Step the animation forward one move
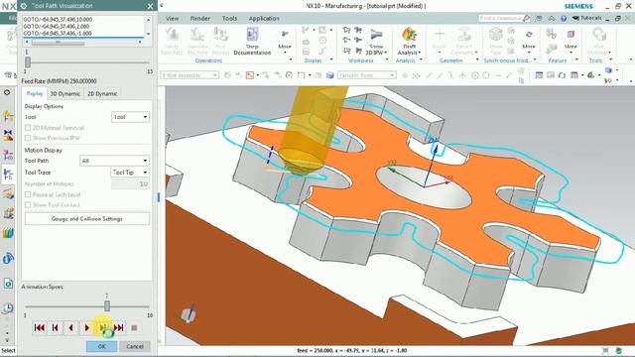 click(x=102, y=328)
